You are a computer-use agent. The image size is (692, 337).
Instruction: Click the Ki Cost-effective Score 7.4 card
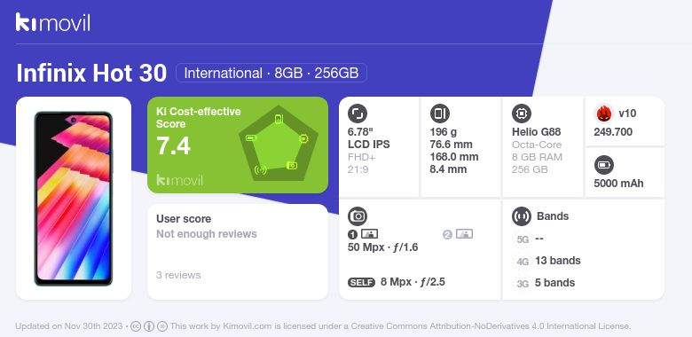click(x=238, y=145)
